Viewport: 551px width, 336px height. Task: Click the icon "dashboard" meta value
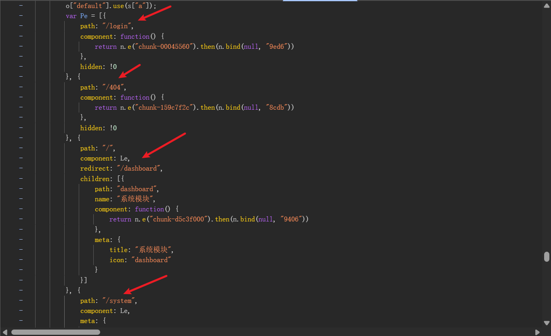(151, 260)
